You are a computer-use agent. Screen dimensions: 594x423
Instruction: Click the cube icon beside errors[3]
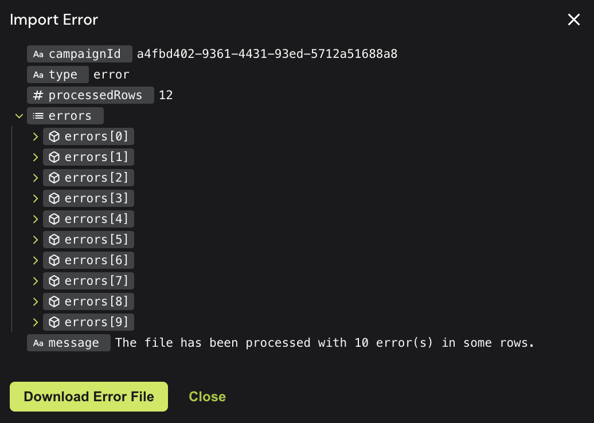point(54,198)
